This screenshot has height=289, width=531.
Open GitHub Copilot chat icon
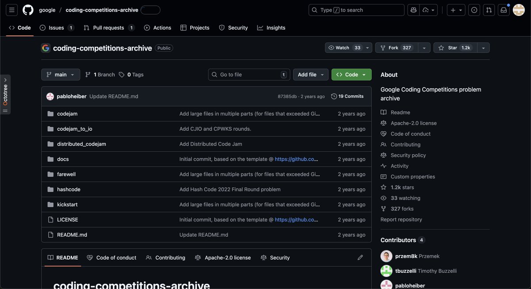413,10
